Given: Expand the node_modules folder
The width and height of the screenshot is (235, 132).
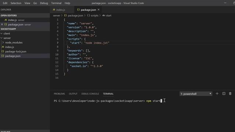Looking at the screenshot, I should 3,43.
